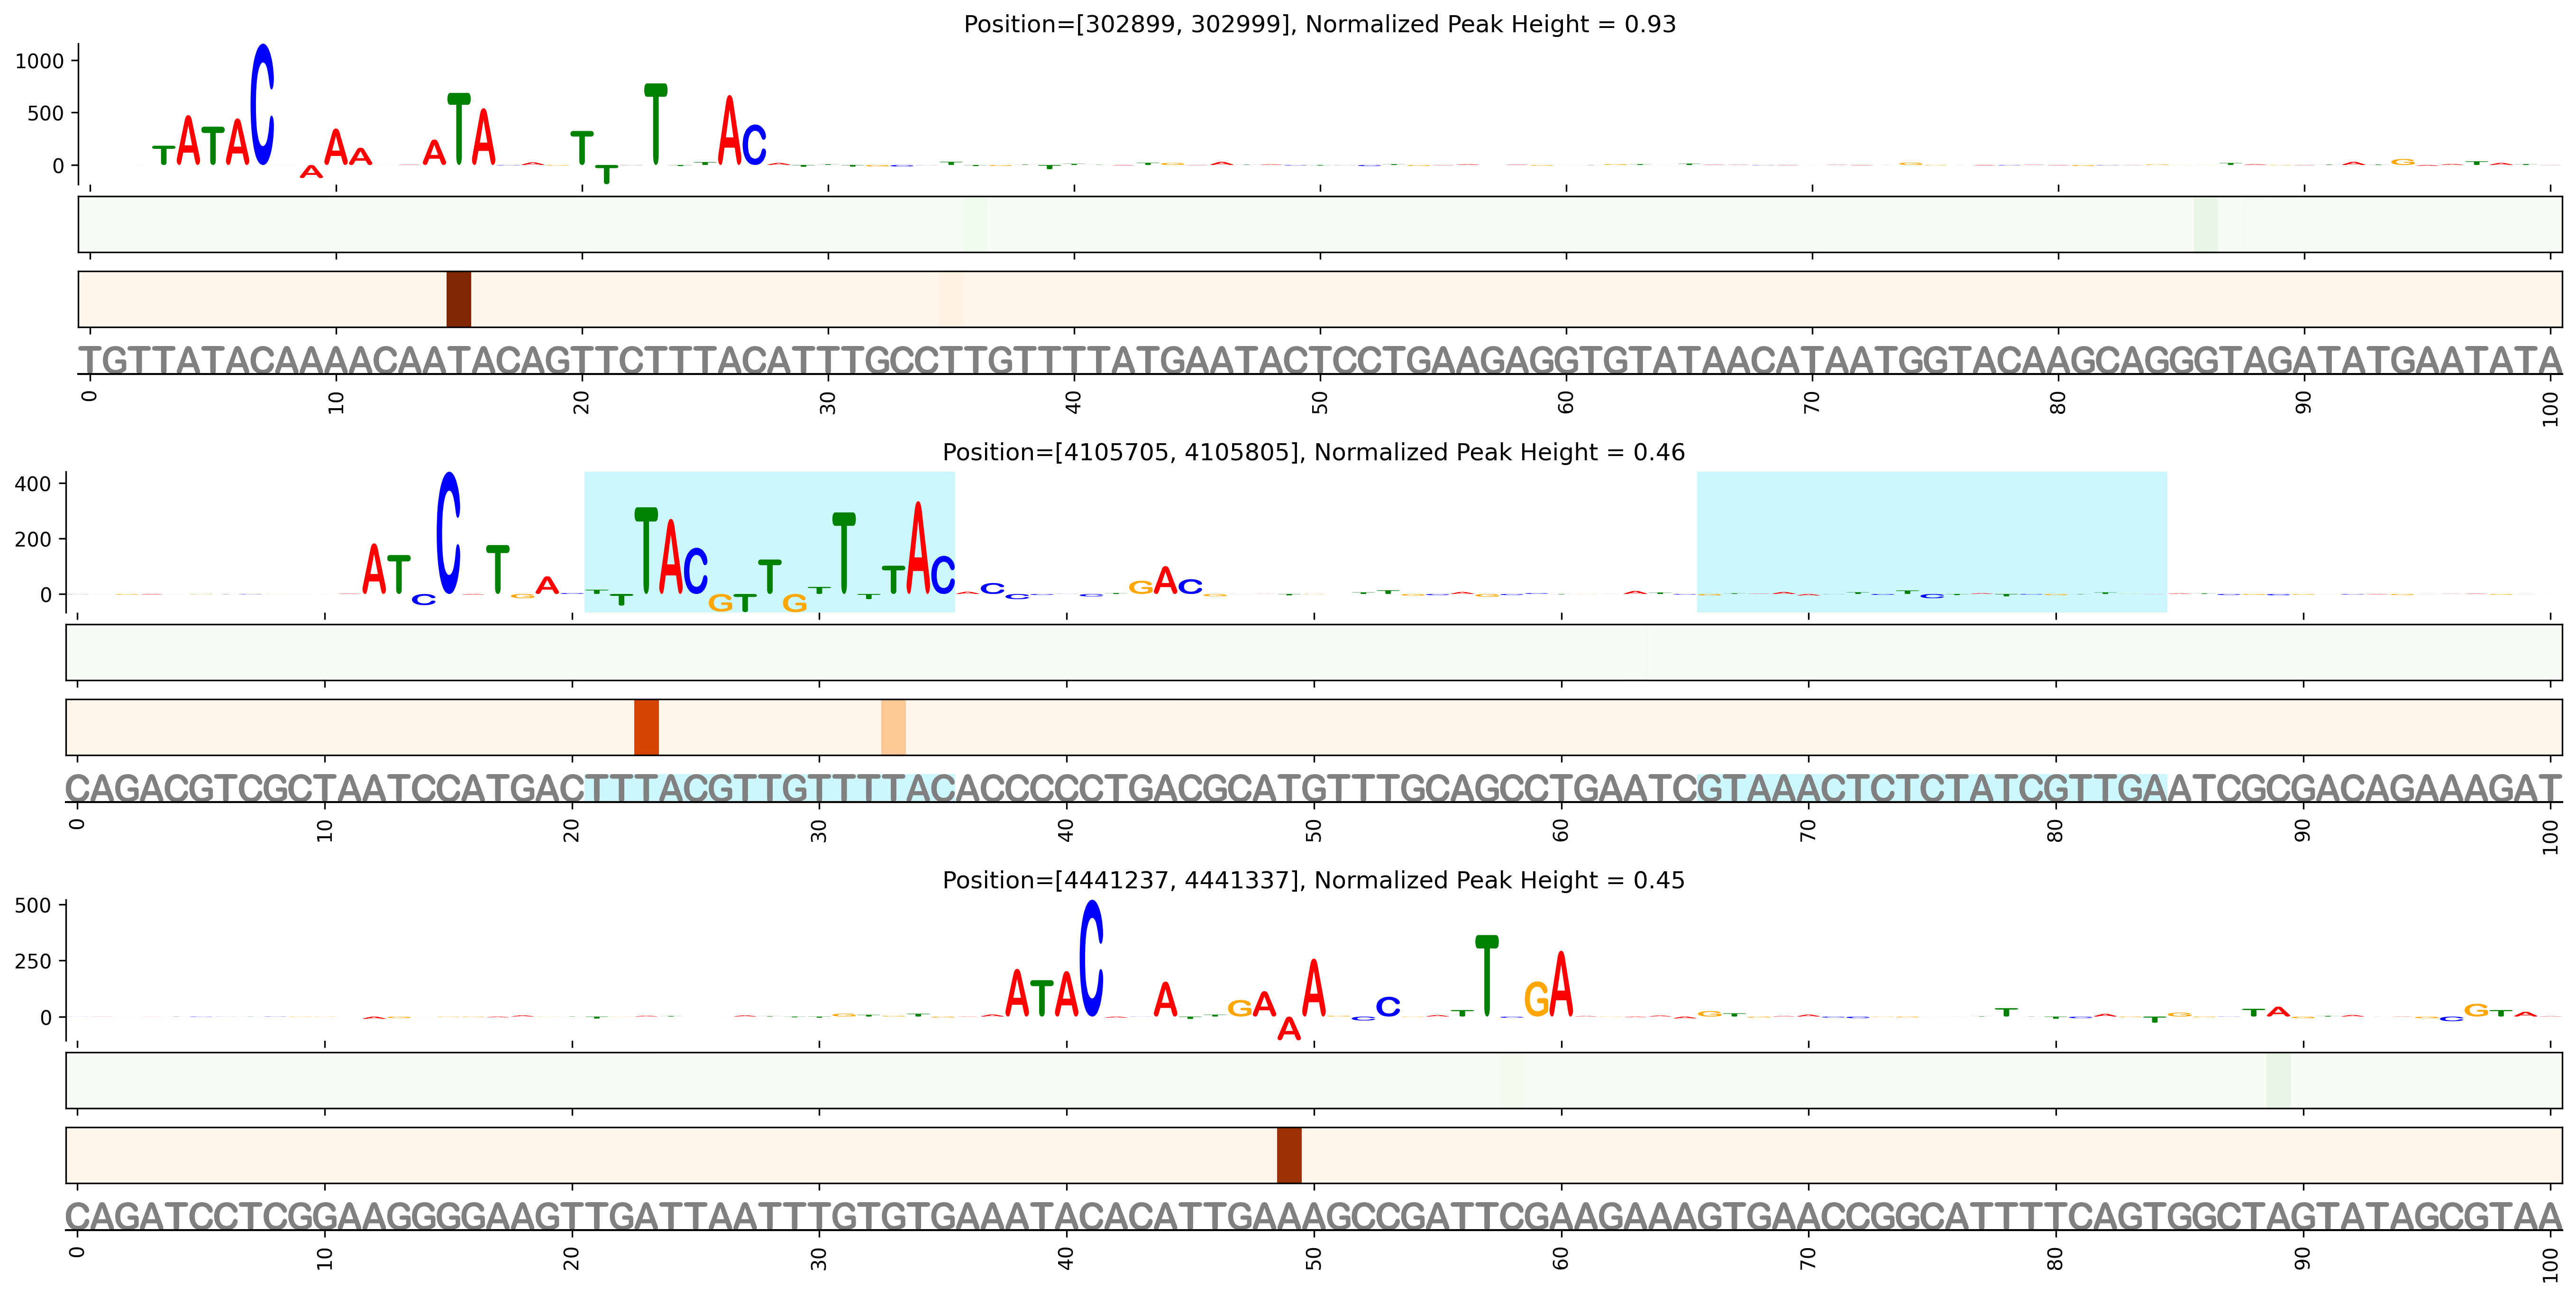Click highlighted sequence "TTTACGTTGTTTTAC" in second panel
The height and width of the screenshot is (1296, 2576).
(x=769, y=789)
